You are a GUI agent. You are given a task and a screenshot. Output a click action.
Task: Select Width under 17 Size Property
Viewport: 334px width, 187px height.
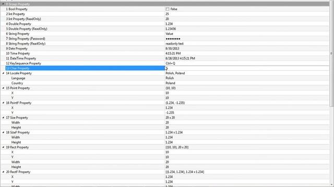tap(165, 123)
